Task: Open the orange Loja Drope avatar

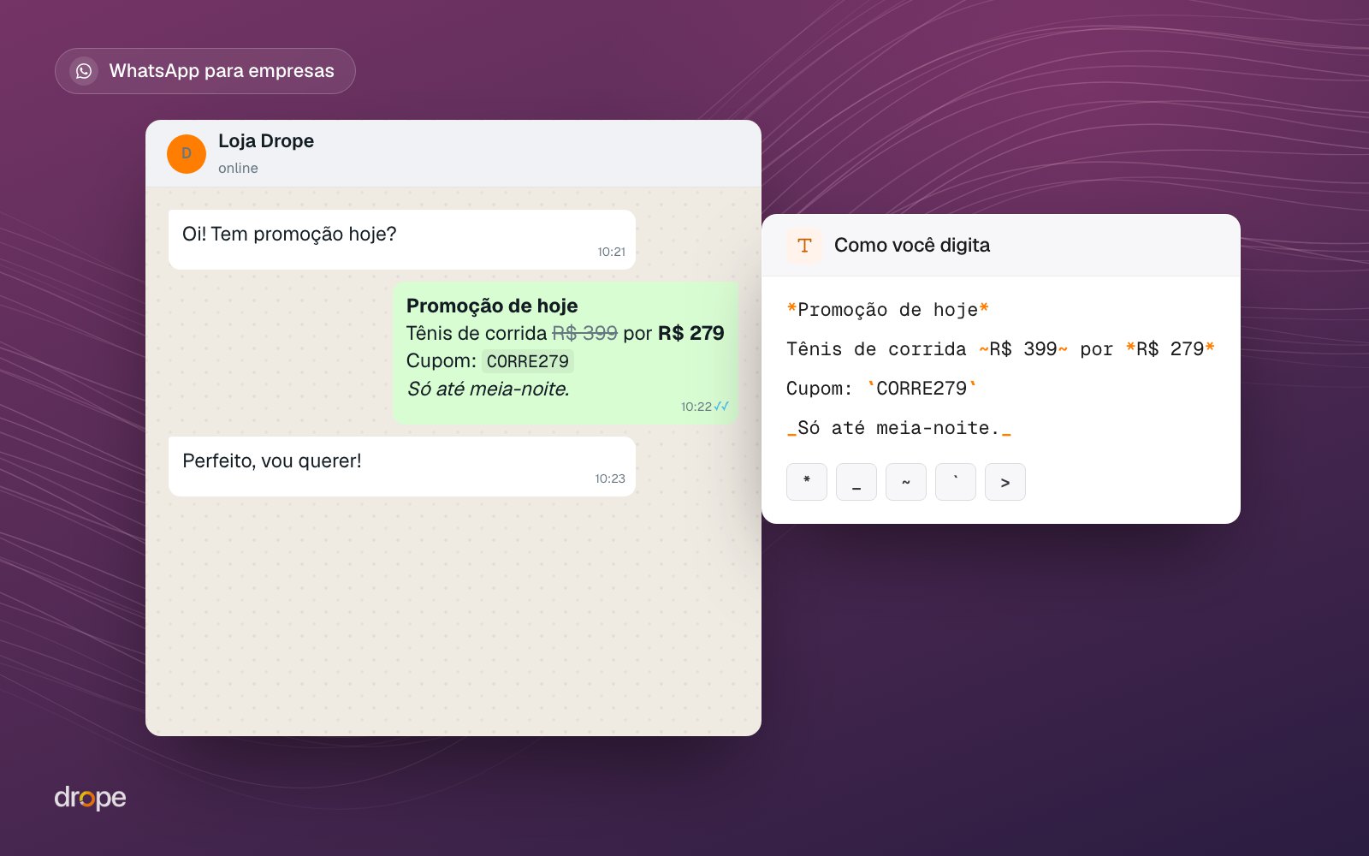Action: click(x=187, y=154)
